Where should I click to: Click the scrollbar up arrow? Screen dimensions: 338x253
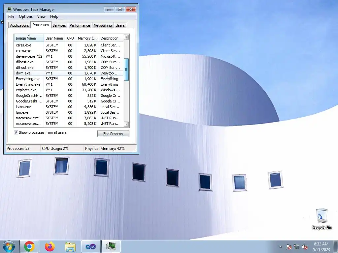tap(126, 37)
